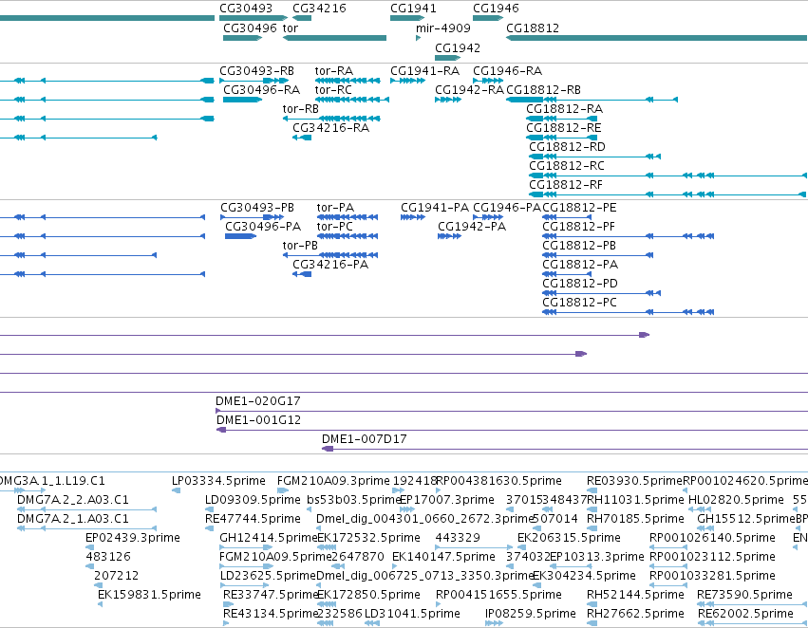Click the CG30493-RB transcript
808x628 pixels.
(254, 81)
